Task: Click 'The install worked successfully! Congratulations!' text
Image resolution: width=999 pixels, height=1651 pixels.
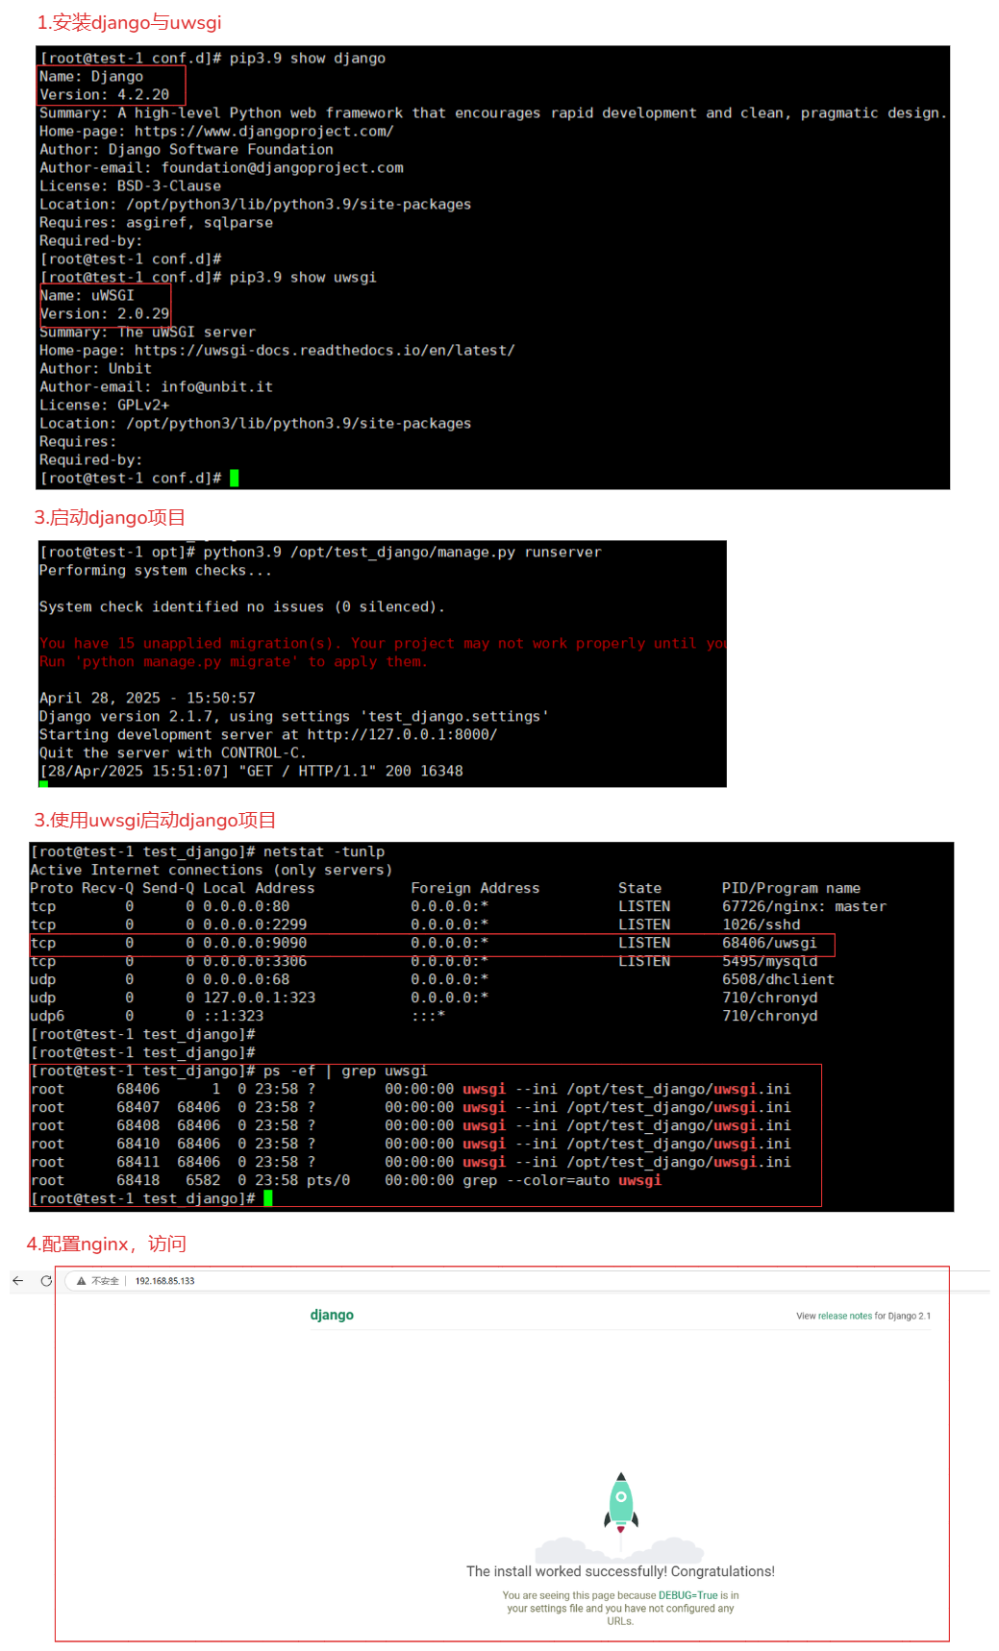Action: pyautogui.click(x=620, y=1571)
